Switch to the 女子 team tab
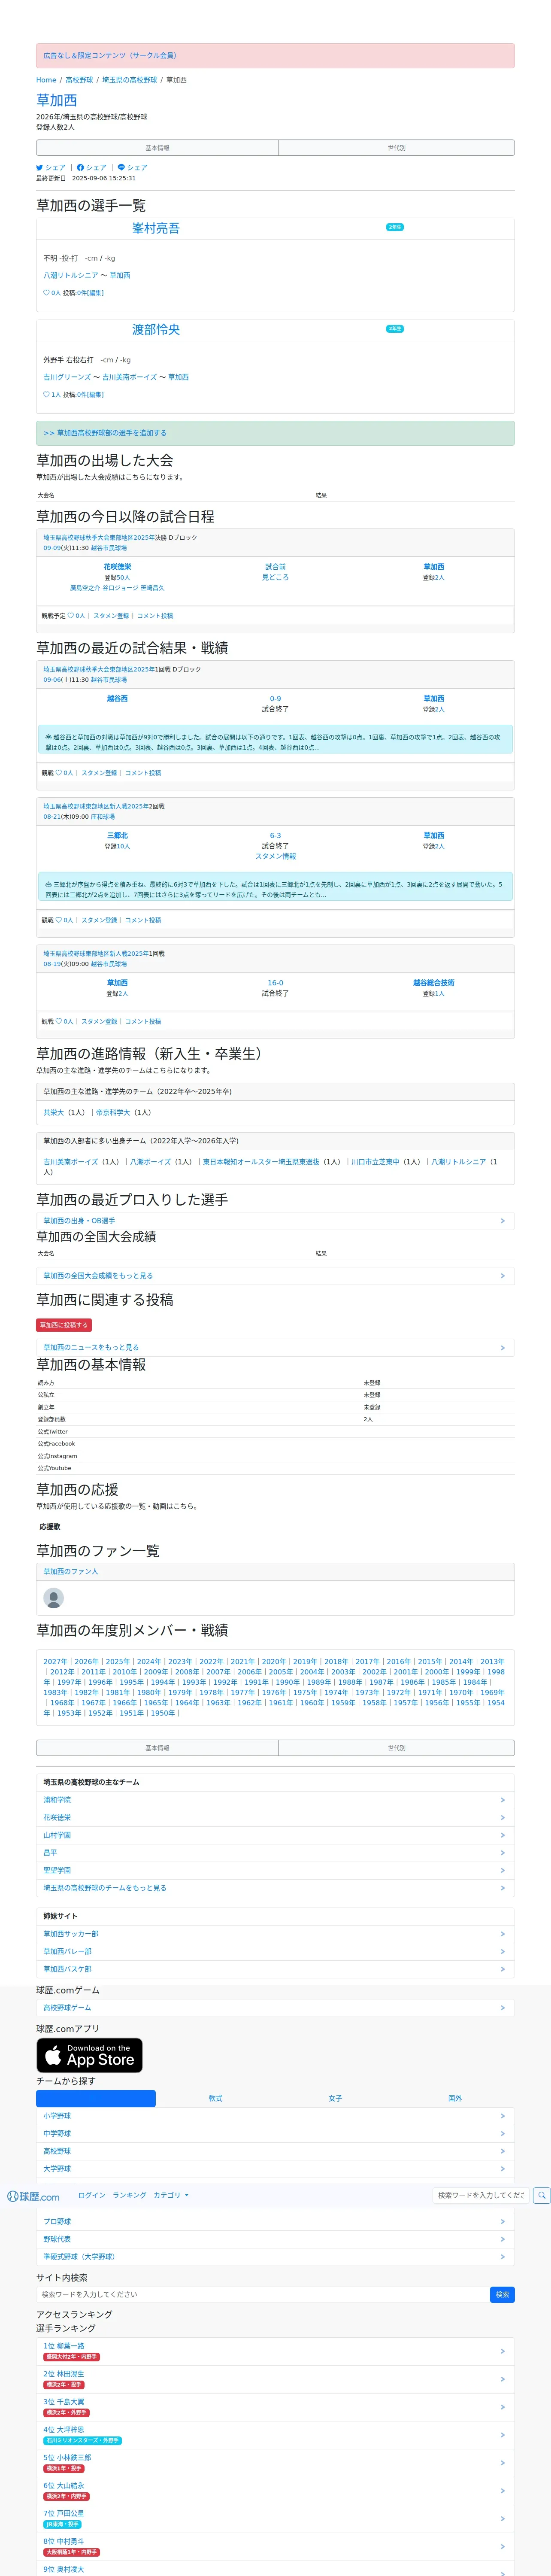Image resolution: width=551 pixels, height=2576 pixels. pos(335,2098)
